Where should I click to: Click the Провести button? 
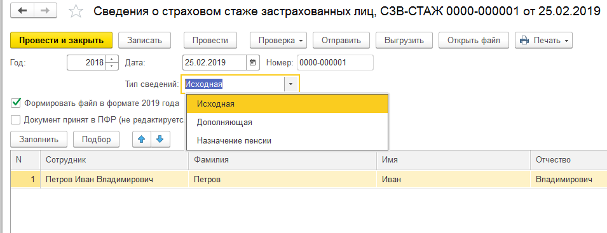[210, 41]
